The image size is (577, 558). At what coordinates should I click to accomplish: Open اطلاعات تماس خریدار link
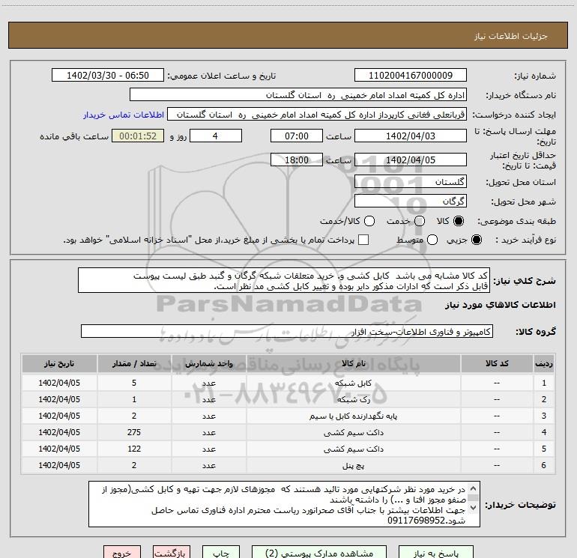[124, 115]
